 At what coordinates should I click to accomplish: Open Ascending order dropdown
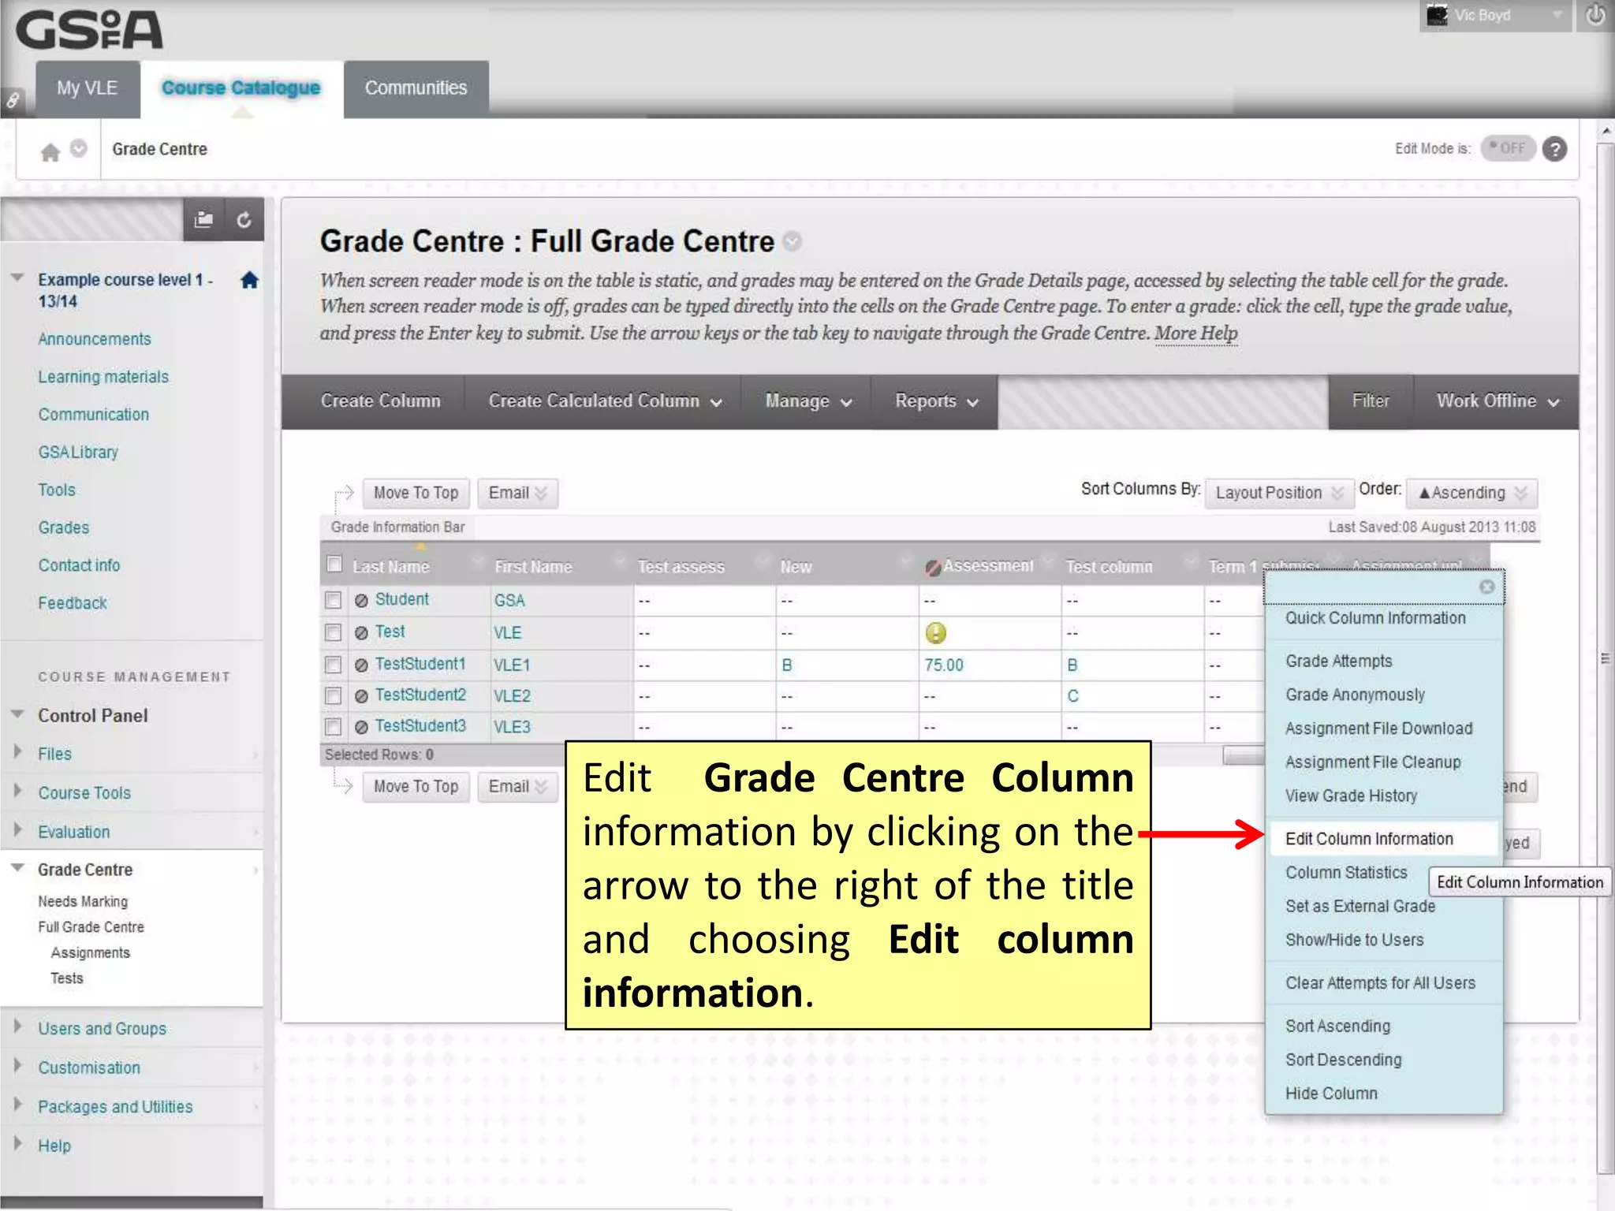[1472, 493]
